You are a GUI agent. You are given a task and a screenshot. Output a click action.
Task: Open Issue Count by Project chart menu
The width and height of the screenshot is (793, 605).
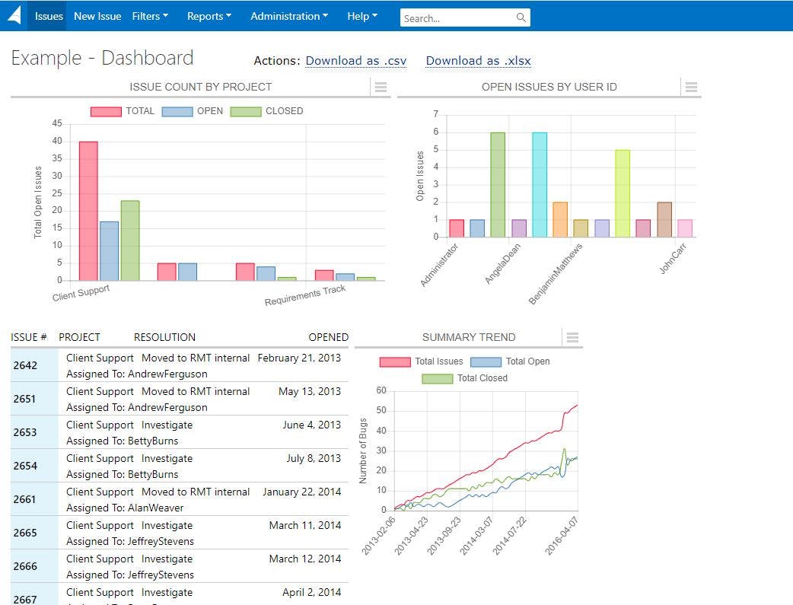click(x=381, y=87)
